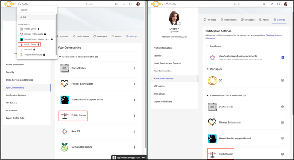Click the sparkle AI icon in right header
The image size is (294, 160).
(x=272, y=4)
